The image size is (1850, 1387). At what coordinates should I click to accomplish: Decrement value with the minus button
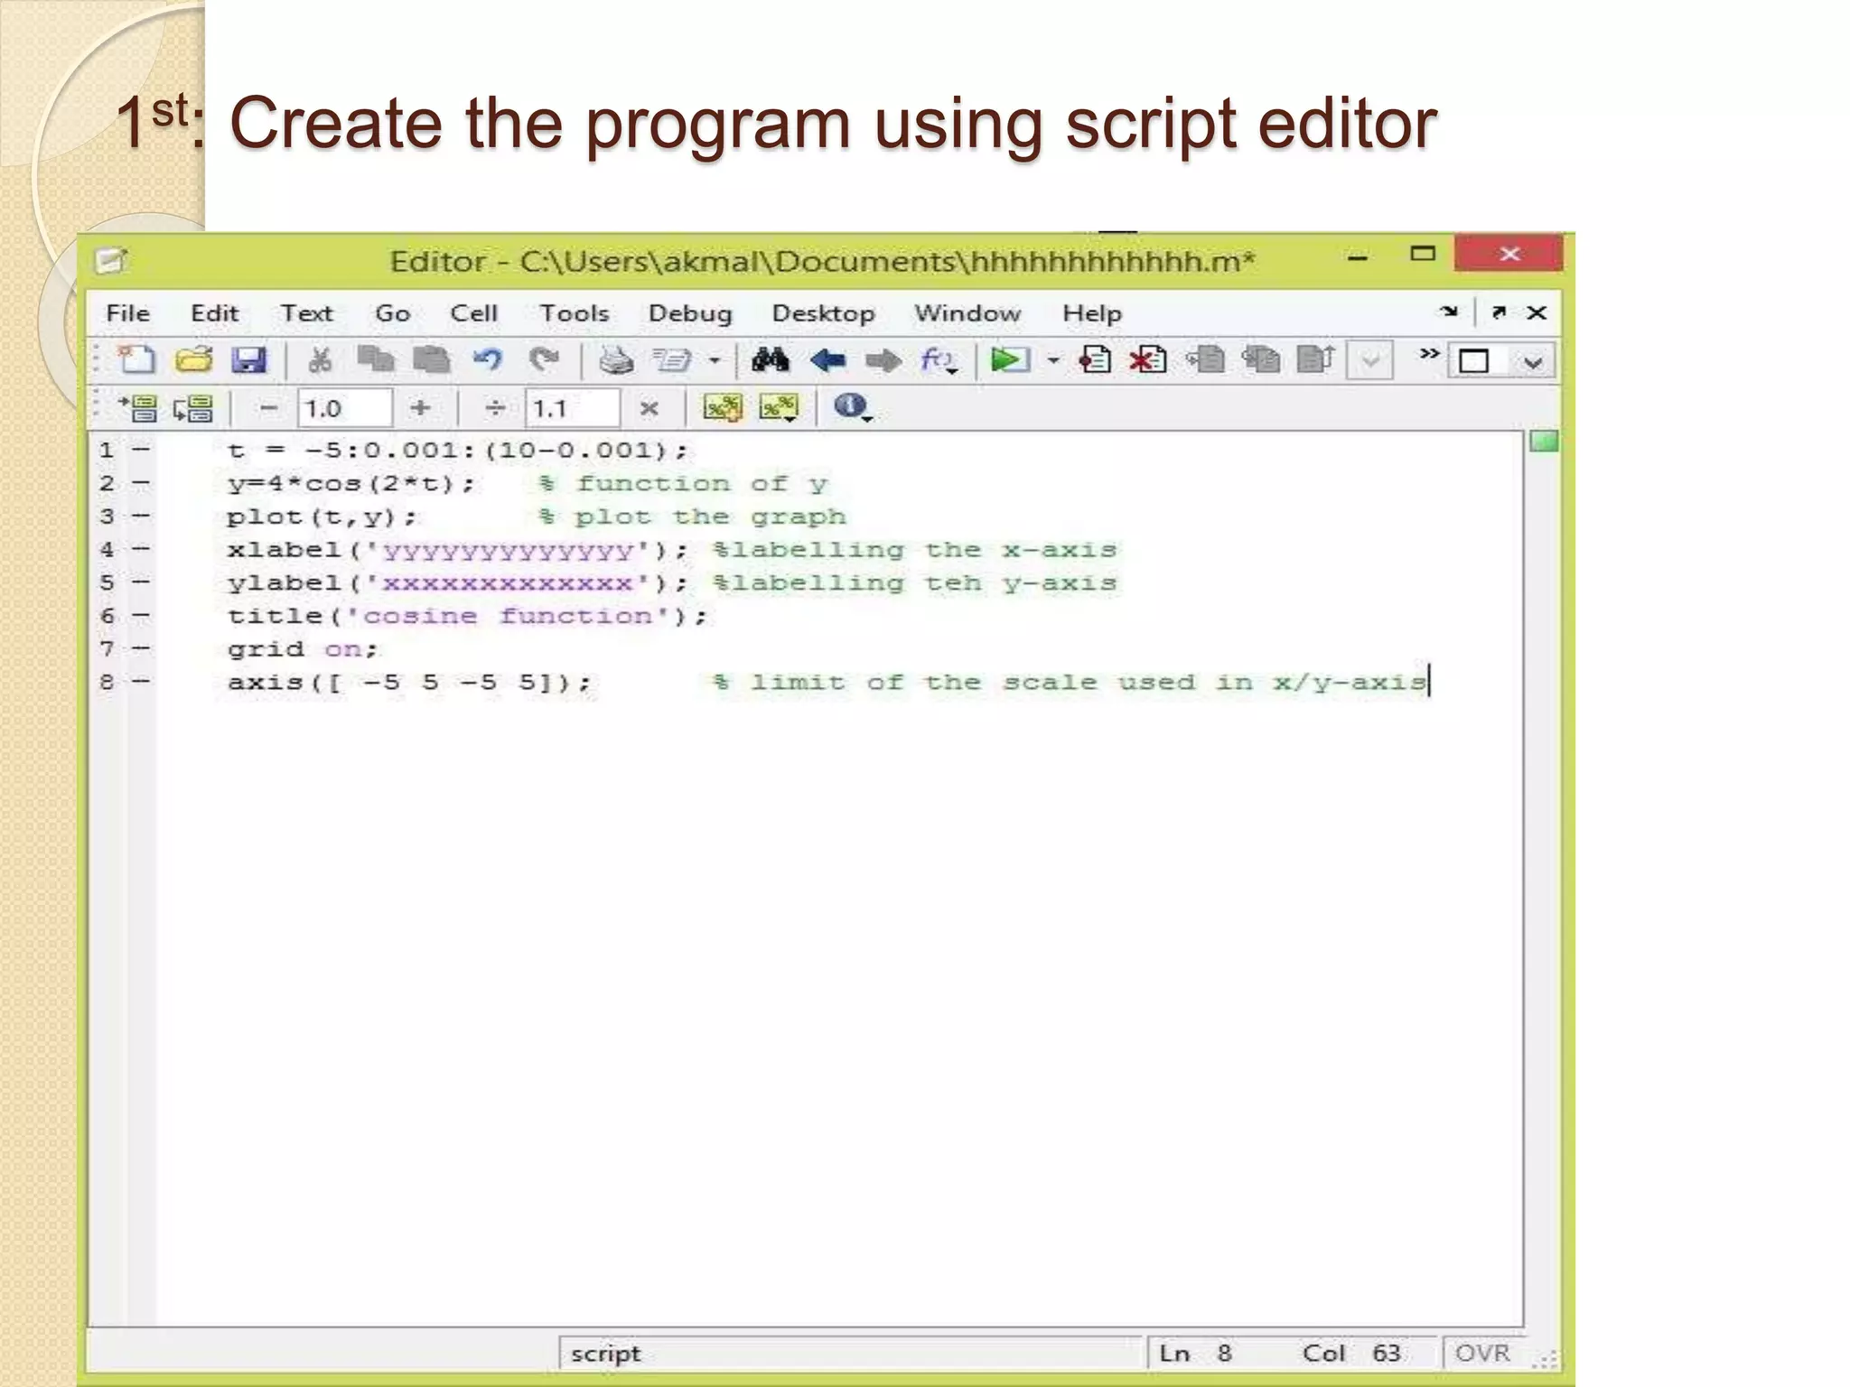pos(268,408)
